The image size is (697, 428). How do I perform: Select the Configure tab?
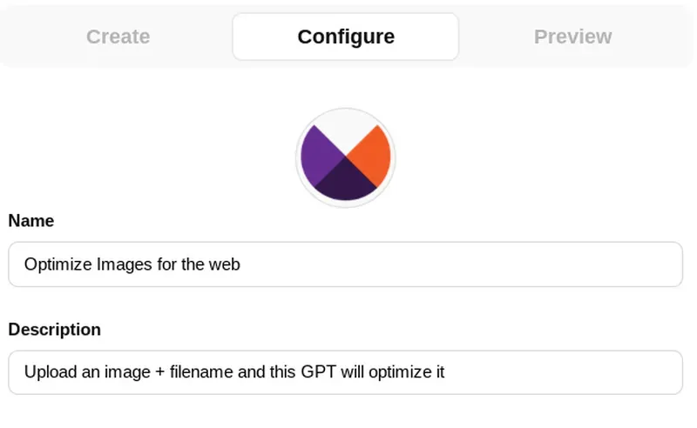346,37
